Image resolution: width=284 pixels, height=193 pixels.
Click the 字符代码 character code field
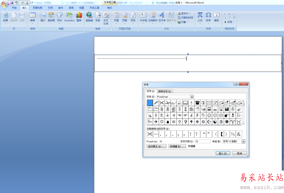203,141
